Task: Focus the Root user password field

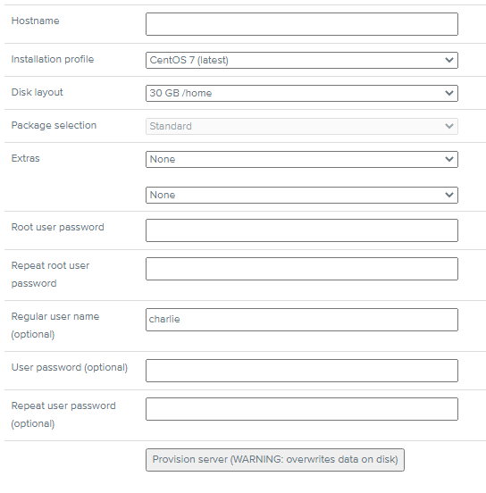Action: point(302,230)
